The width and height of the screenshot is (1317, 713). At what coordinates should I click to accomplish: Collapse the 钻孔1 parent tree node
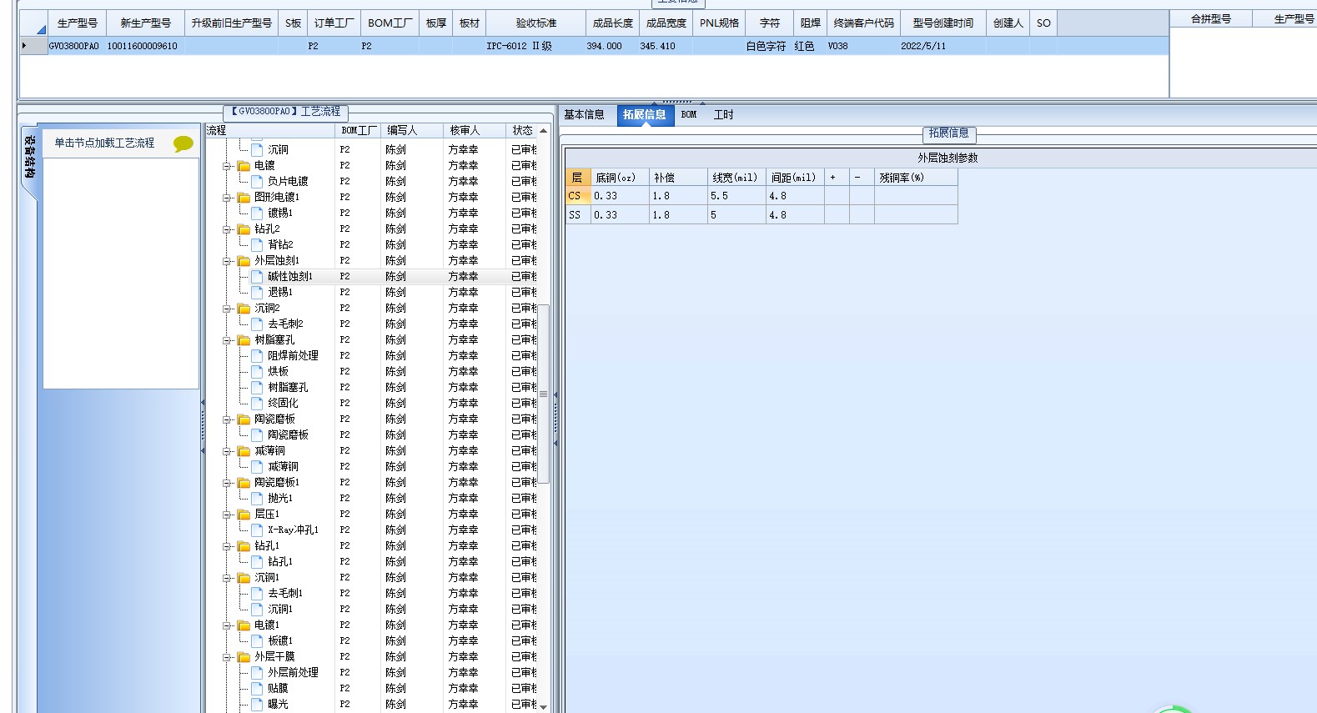[x=227, y=546]
